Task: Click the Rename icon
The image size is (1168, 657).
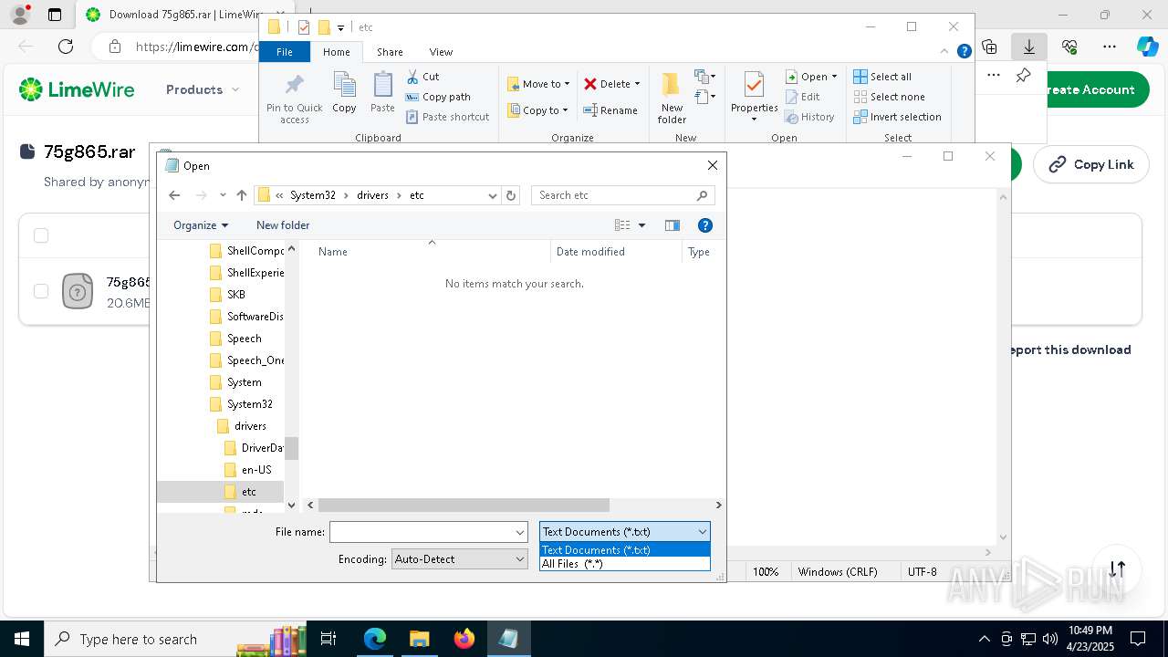Action: click(x=590, y=110)
